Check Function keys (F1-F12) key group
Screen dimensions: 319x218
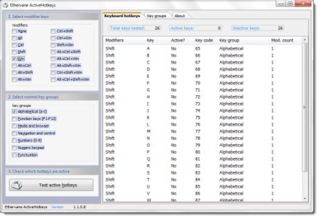point(14,119)
